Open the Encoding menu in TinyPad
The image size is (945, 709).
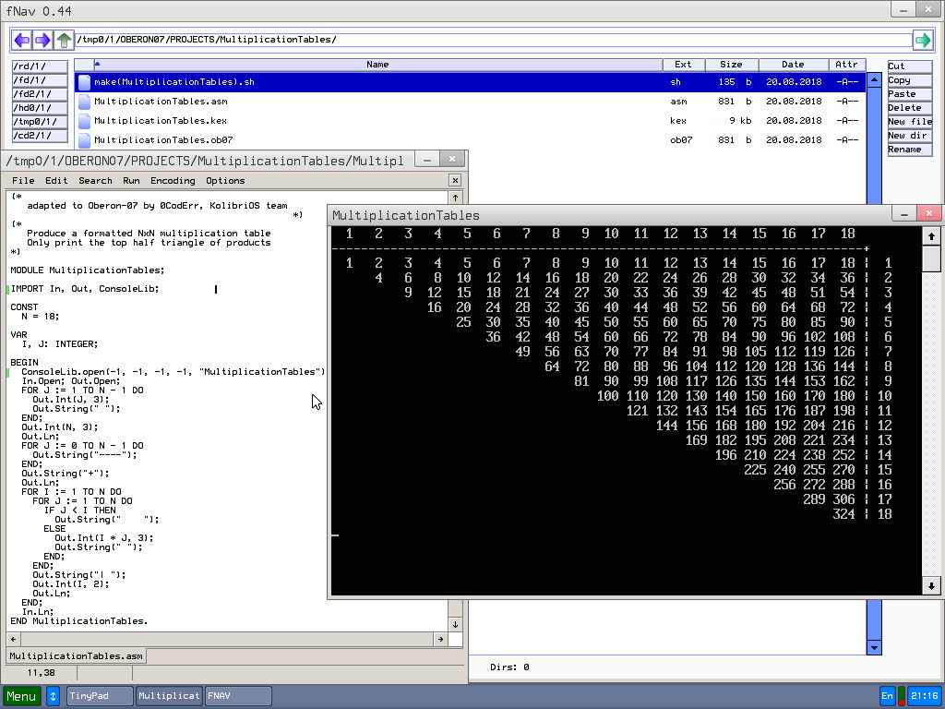pyautogui.click(x=173, y=181)
